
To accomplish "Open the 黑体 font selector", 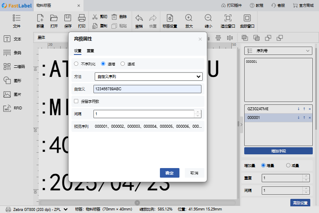I will point(52,37).
